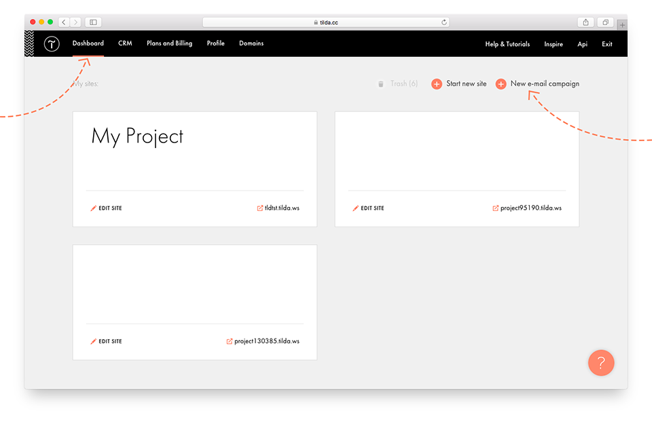Select Domains in the top navigation
The height and width of the screenshot is (424, 652).
(251, 43)
